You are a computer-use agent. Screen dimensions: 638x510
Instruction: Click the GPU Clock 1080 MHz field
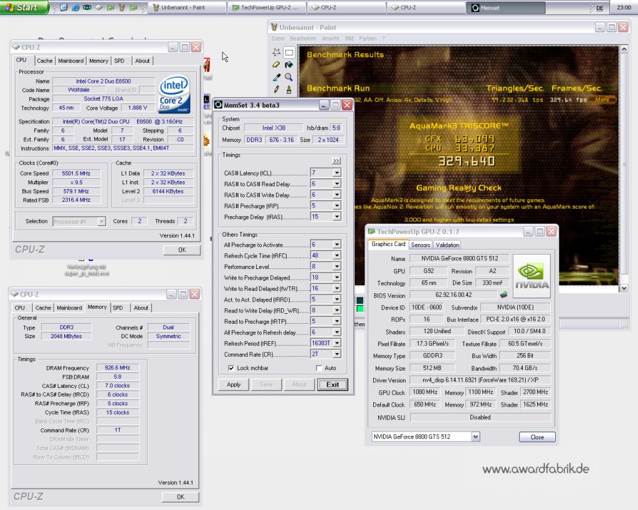click(x=424, y=392)
